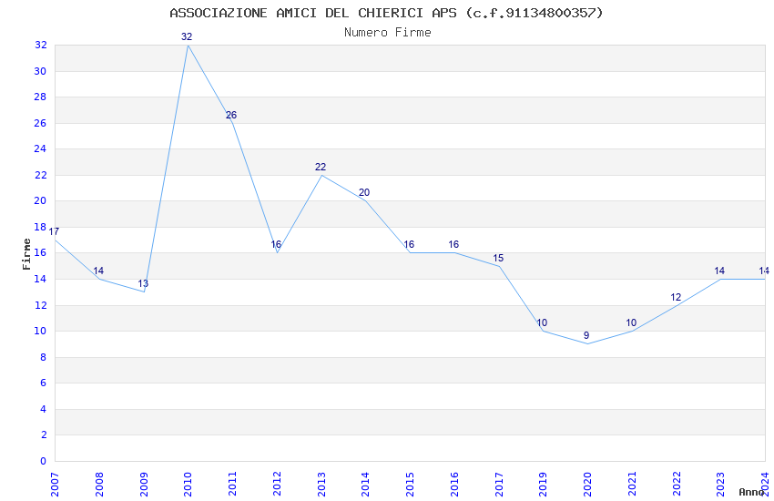This screenshot has height=501, width=774.
Task: Select the data label 16 for 2015
Action: pos(409,244)
